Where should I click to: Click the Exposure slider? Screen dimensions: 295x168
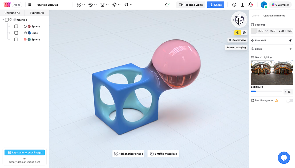pos(266,91)
